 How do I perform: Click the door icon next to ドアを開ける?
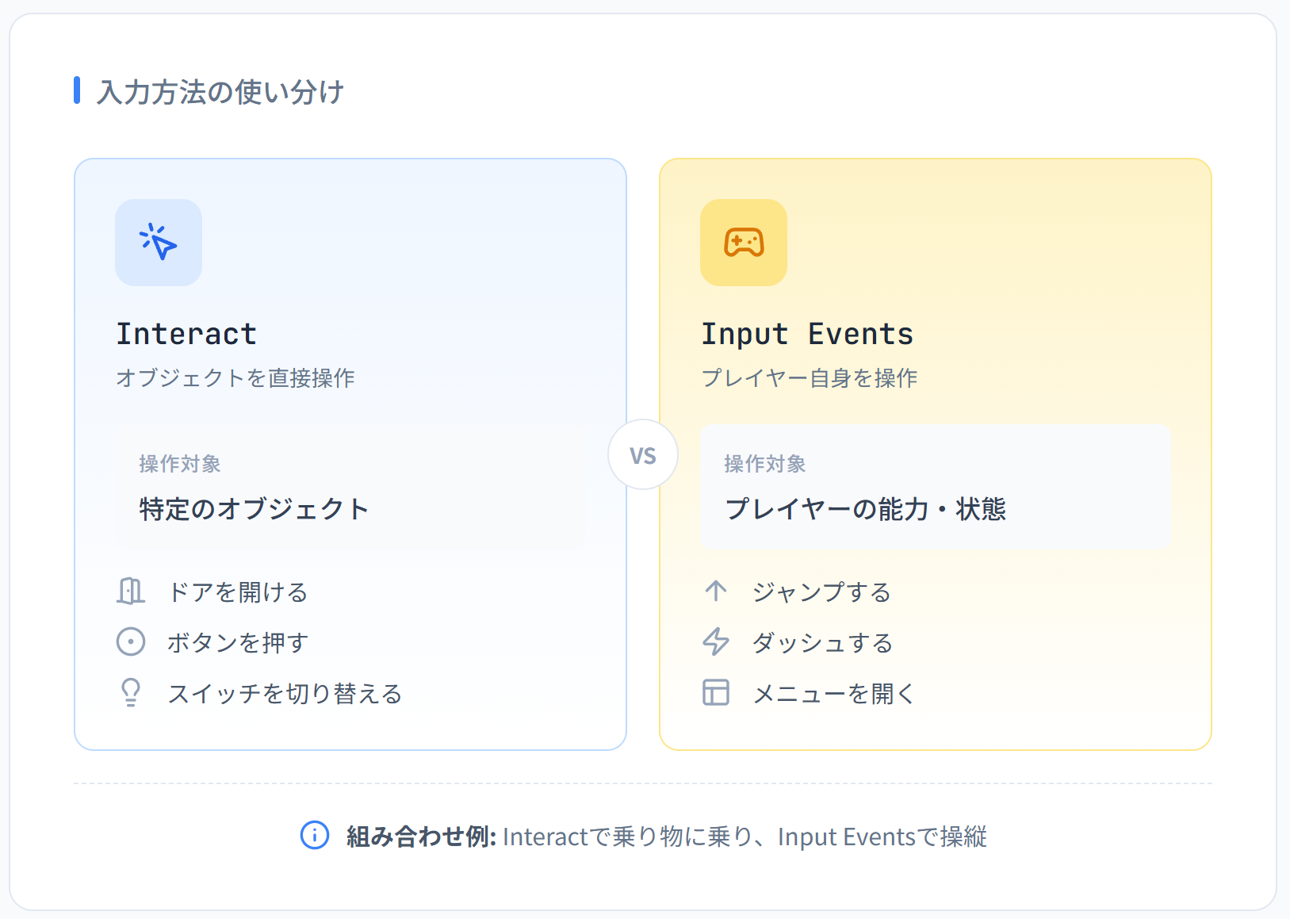click(131, 591)
